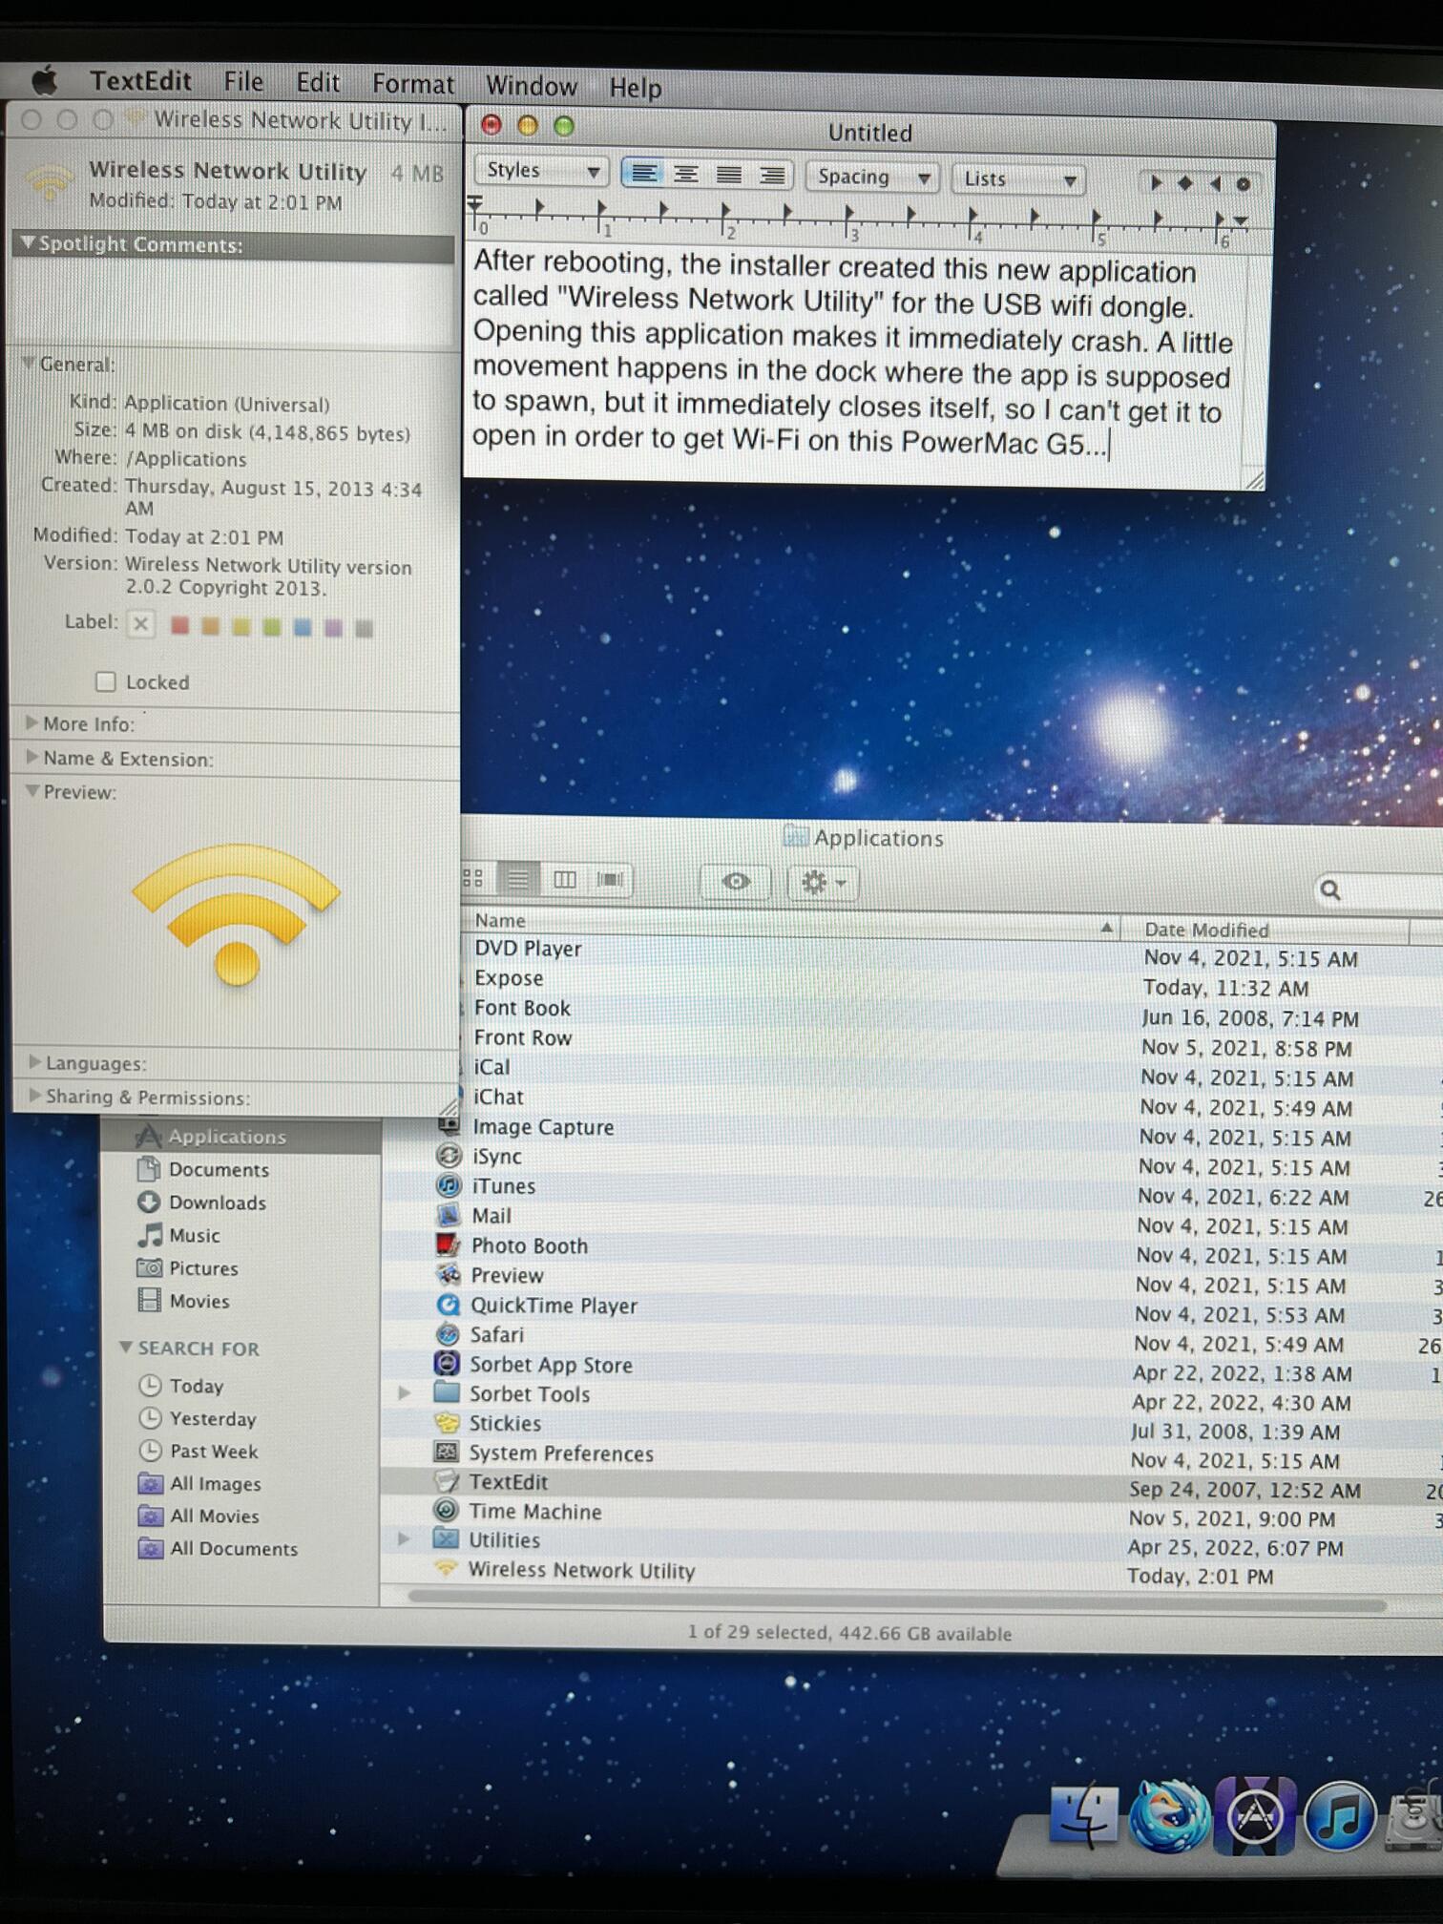
Task: Open the Spacing dropdown in TextEdit
Action: tap(872, 177)
